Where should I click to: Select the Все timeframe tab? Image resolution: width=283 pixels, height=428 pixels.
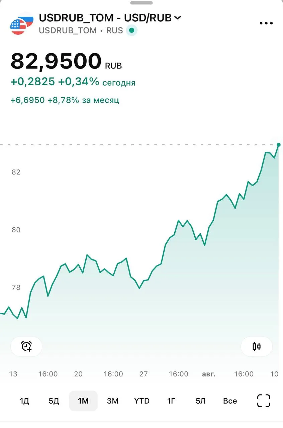pos(230,401)
